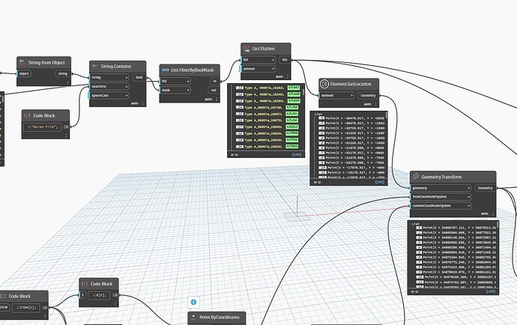Open Geometry.Transform node options menu
Viewport: 517px width, 325px height.
(x=492, y=213)
